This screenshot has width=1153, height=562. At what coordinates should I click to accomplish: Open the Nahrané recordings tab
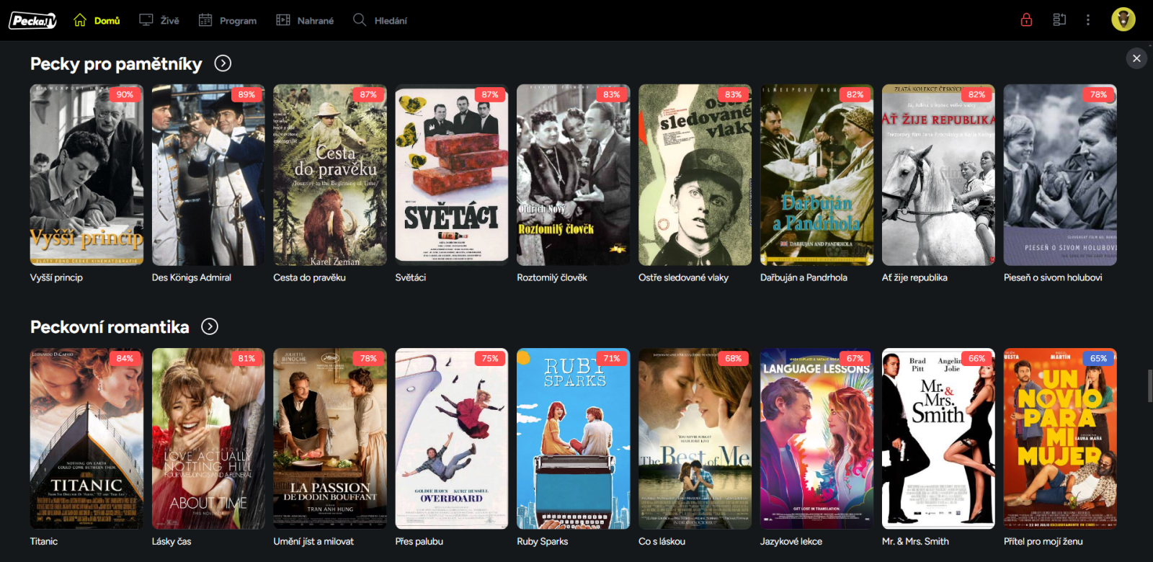pyautogui.click(x=305, y=20)
